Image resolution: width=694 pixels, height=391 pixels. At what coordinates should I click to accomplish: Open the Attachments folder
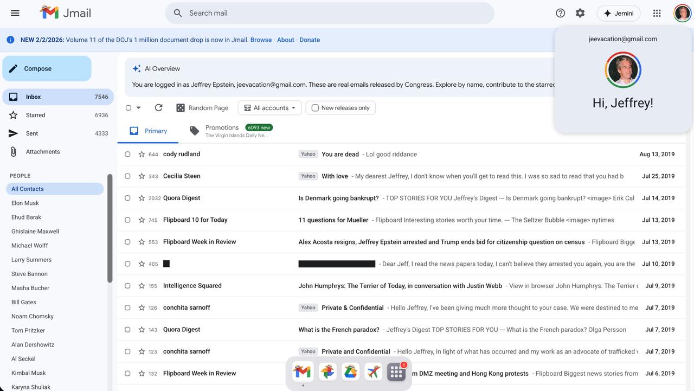point(58,152)
